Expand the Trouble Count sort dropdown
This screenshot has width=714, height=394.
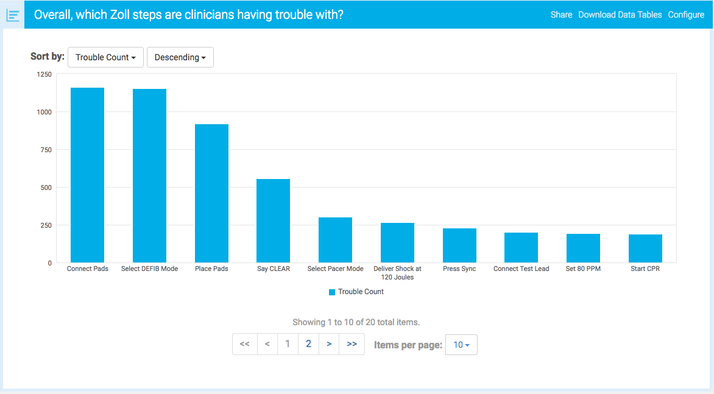(105, 57)
